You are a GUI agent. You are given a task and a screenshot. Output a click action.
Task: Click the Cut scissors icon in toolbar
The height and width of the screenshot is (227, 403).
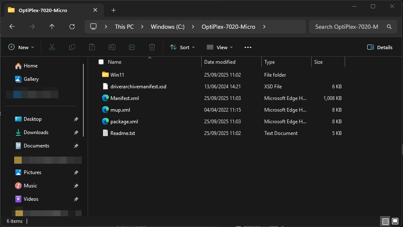click(x=52, y=47)
